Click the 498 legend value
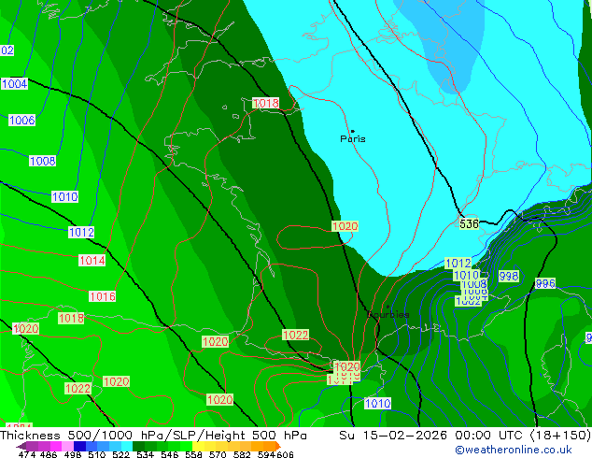 [x=71, y=454]
